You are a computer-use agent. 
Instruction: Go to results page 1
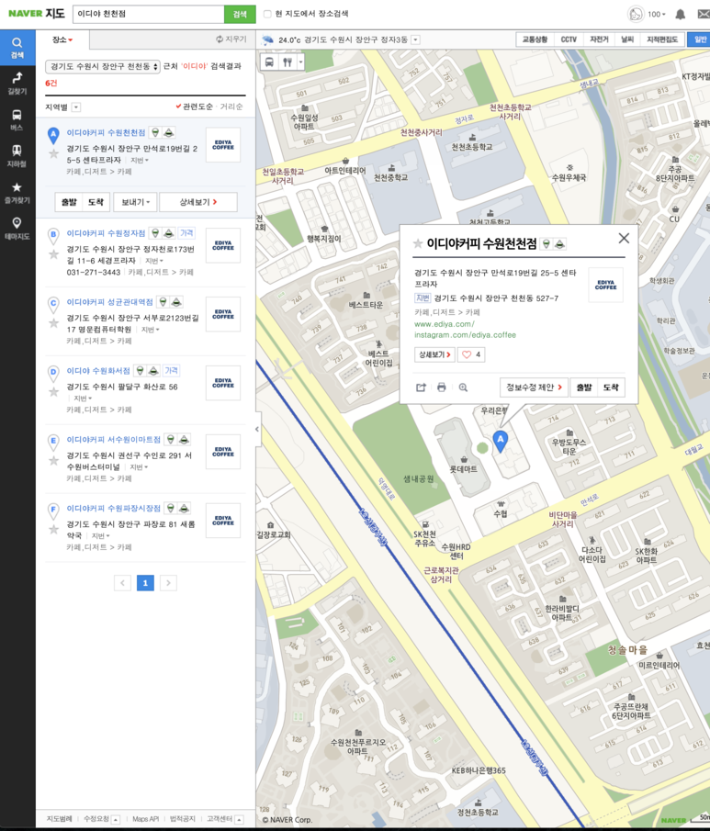point(145,583)
